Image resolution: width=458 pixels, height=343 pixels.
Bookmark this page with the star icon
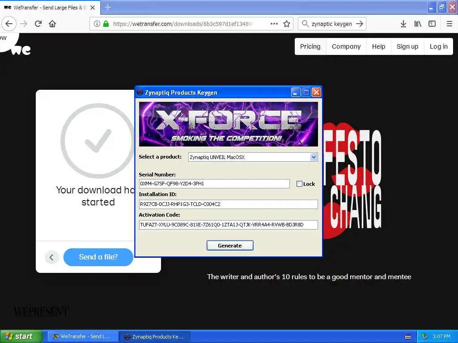click(x=287, y=24)
